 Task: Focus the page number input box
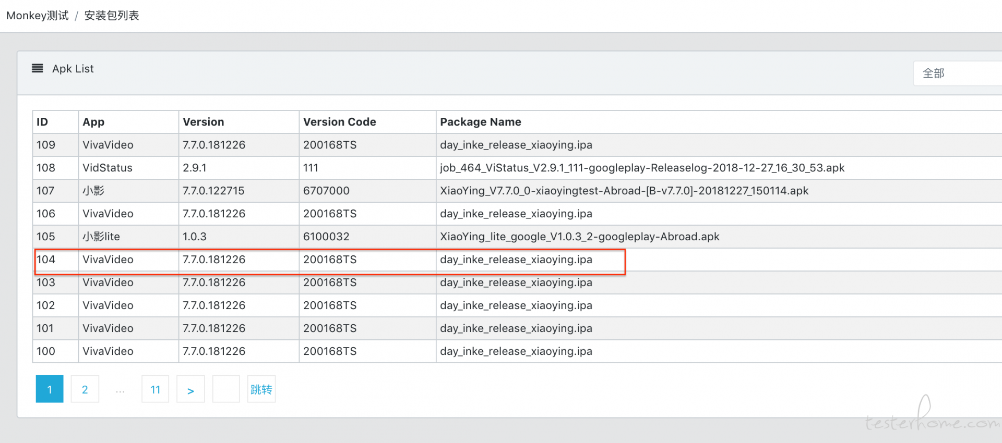click(x=226, y=389)
